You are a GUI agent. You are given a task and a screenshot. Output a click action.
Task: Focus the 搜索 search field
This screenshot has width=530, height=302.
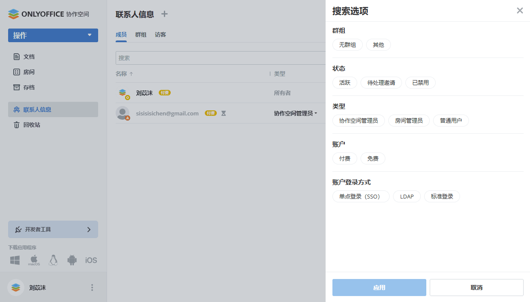pyautogui.click(x=221, y=58)
